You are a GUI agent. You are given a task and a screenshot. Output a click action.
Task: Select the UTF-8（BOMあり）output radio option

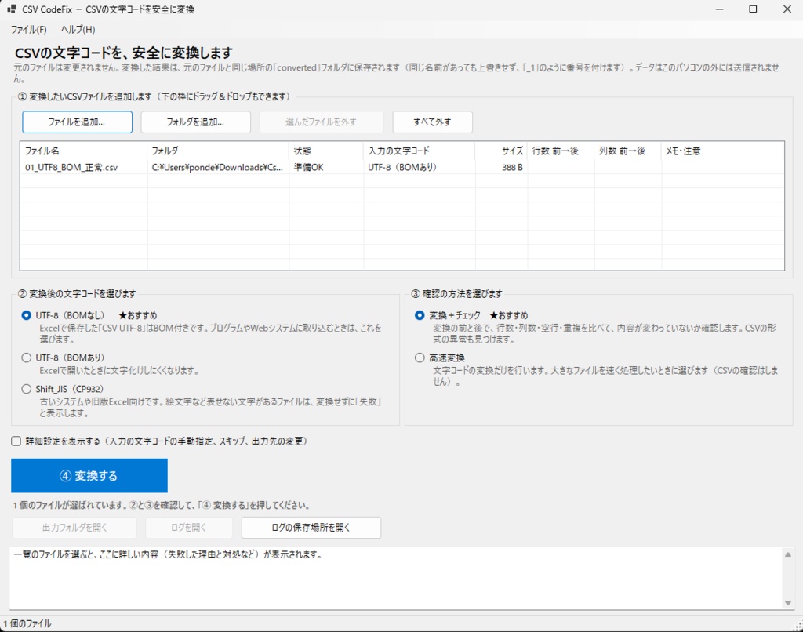26,358
